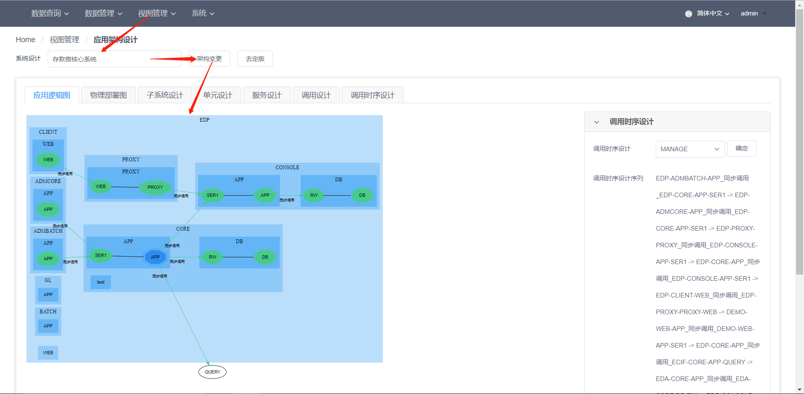Switch to the 子系统设计 tab

pos(165,95)
